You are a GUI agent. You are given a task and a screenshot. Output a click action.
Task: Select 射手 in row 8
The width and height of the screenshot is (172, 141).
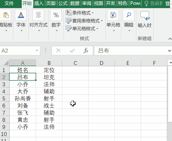(x=49, y=120)
